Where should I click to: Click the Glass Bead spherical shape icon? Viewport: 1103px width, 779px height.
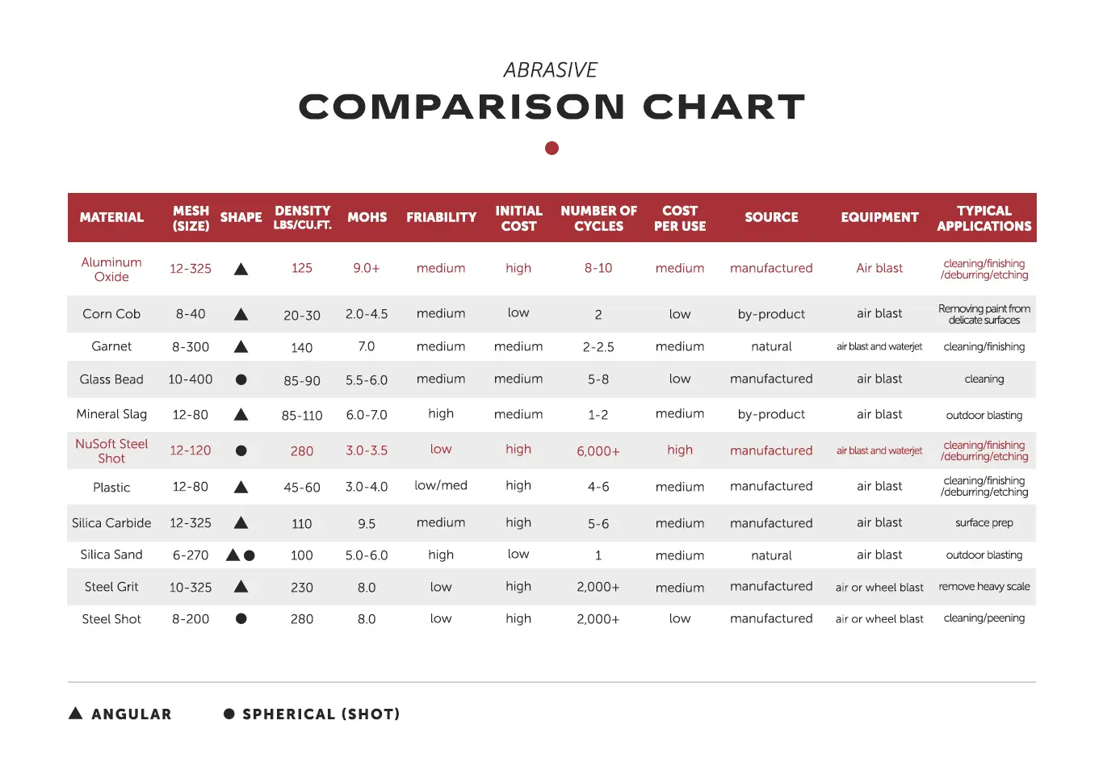point(241,379)
